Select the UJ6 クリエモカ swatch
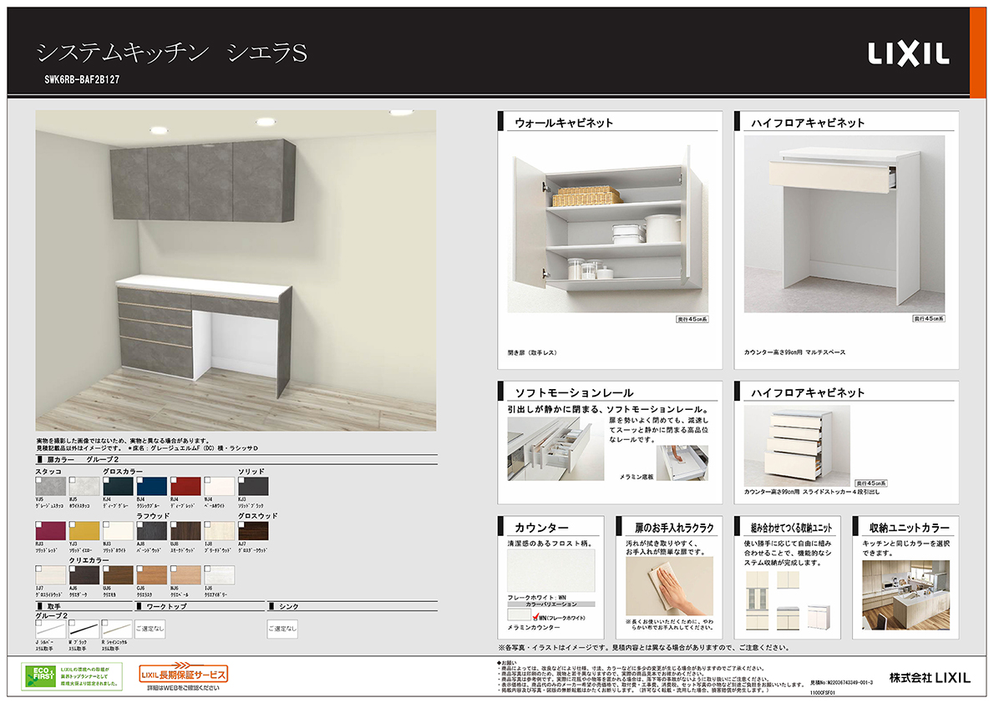The height and width of the screenshot is (703, 994). [x=118, y=575]
